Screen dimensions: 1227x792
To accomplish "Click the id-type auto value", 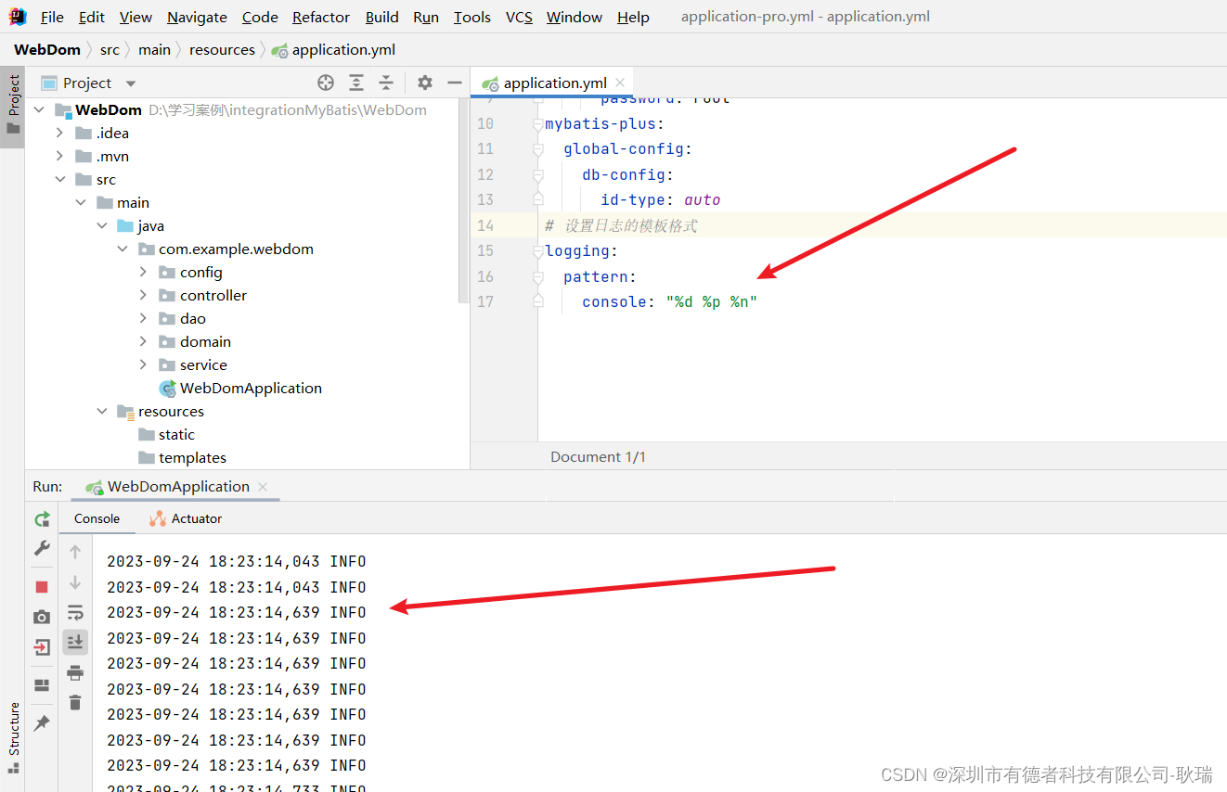I will [x=702, y=199].
